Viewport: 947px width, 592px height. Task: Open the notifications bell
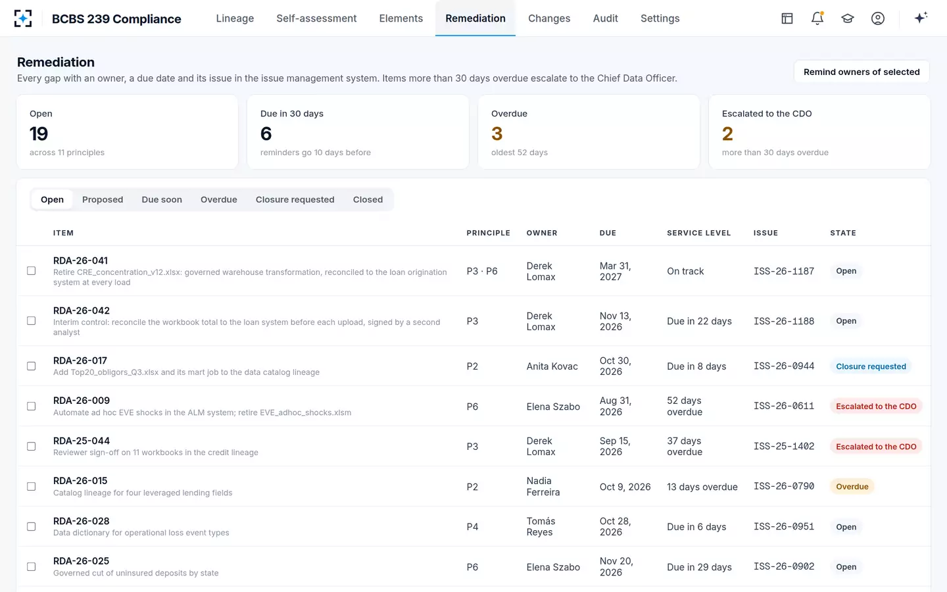817,18
